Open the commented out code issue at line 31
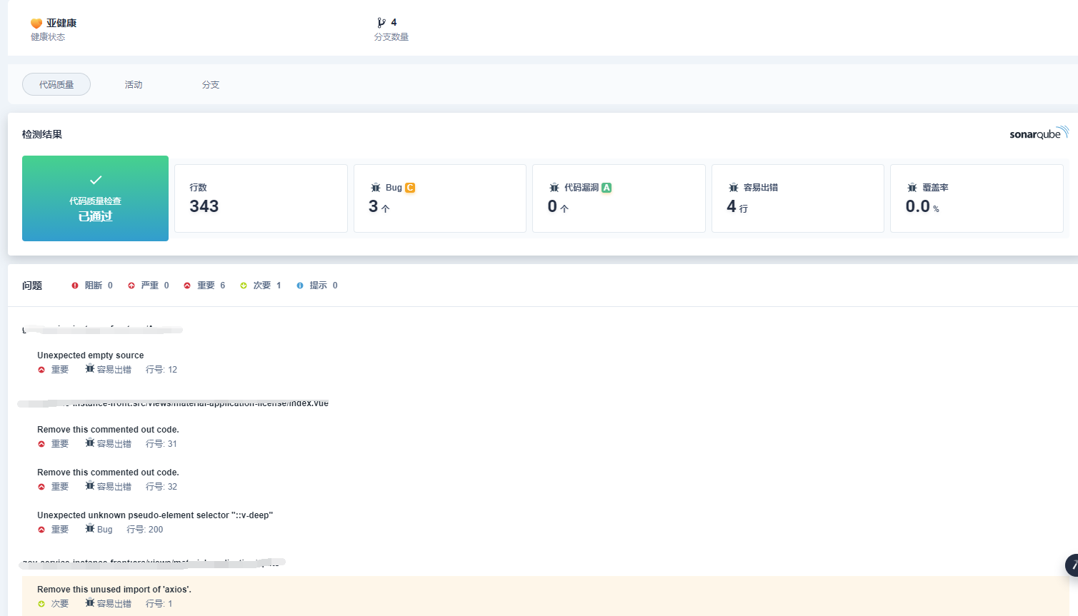 (108, 430)
